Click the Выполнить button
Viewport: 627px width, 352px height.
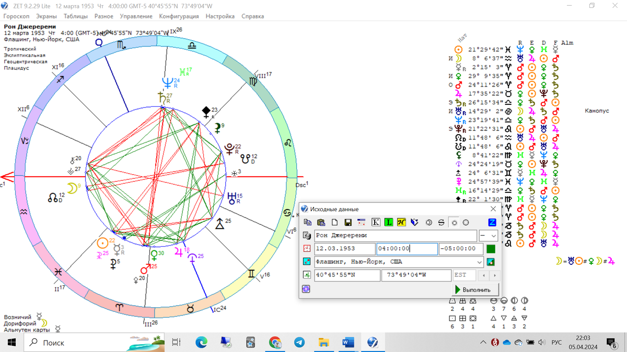point(475,289)
